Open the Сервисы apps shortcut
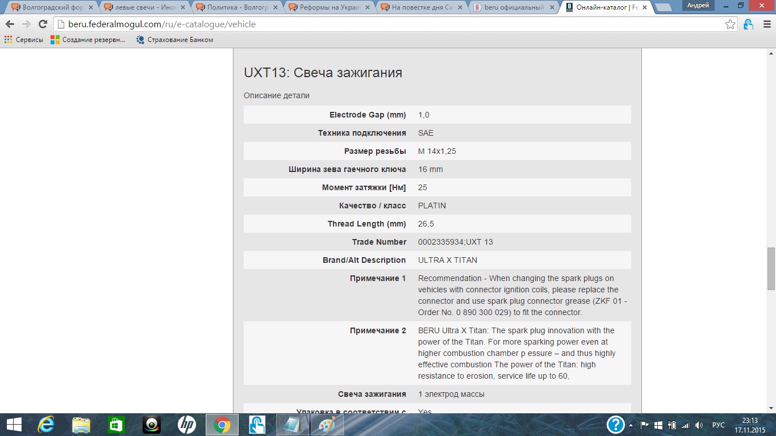 (24, 40)
